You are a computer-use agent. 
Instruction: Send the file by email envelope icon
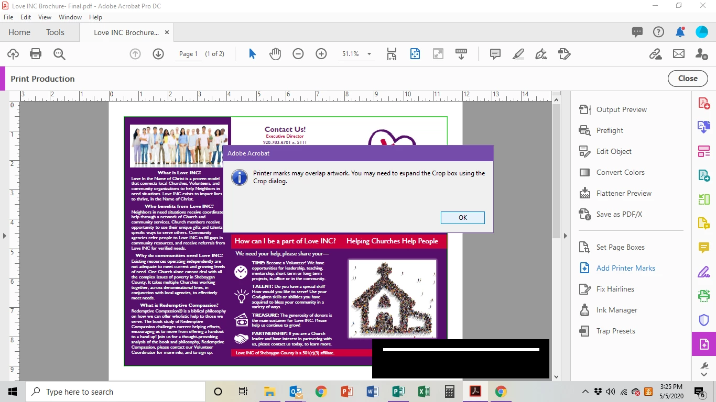(679, 54)
